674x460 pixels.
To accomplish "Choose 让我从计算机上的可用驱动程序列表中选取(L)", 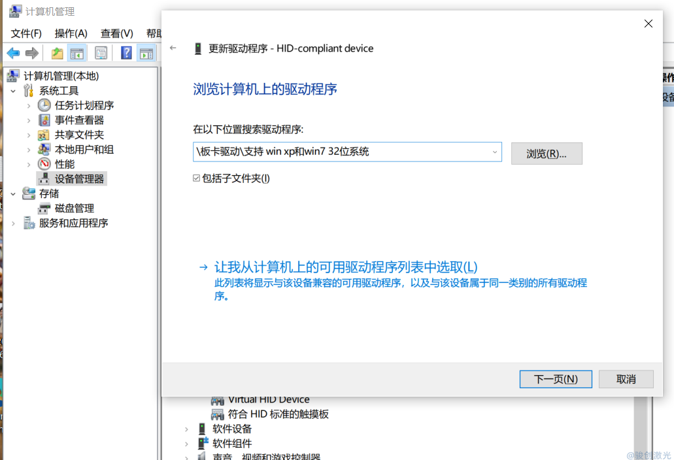I will coord(346,267).
